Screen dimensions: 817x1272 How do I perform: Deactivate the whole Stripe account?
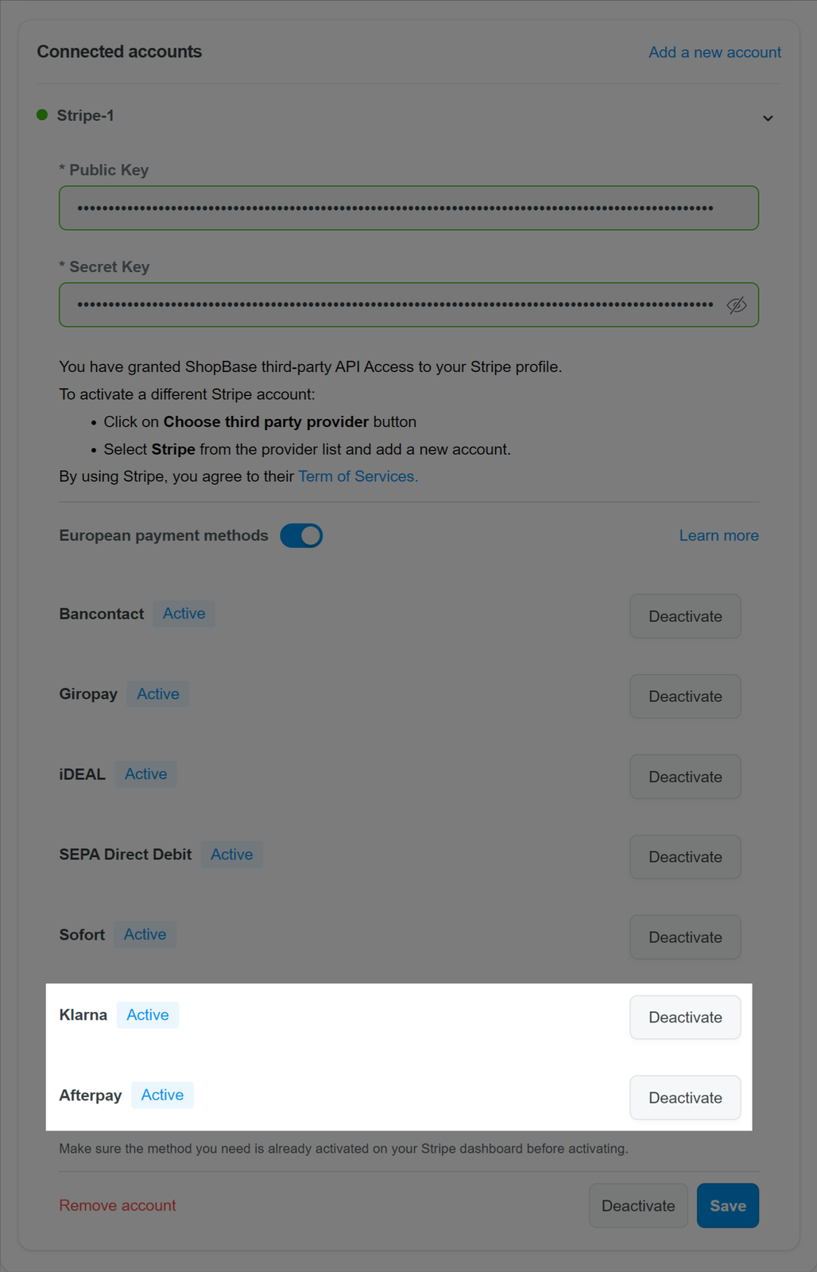point(638,1206)
